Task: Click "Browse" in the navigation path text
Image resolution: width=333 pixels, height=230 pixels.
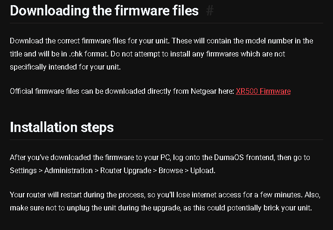Action: [170, 170]
